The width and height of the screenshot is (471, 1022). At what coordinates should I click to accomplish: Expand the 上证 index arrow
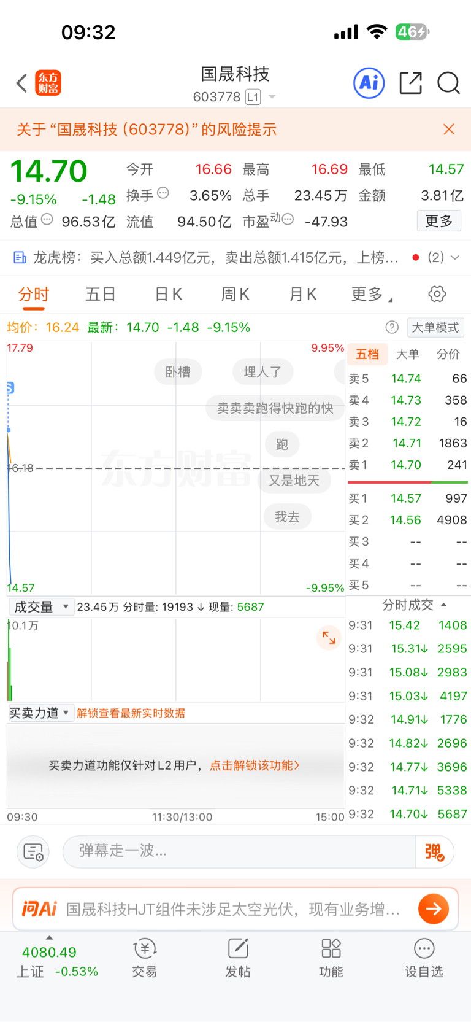(49, 938)
